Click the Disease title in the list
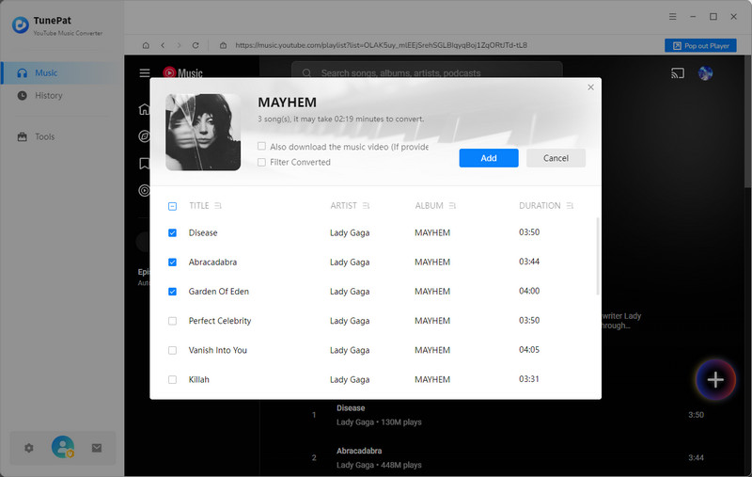This screenshot has width=752, height=477. (203, 232)
